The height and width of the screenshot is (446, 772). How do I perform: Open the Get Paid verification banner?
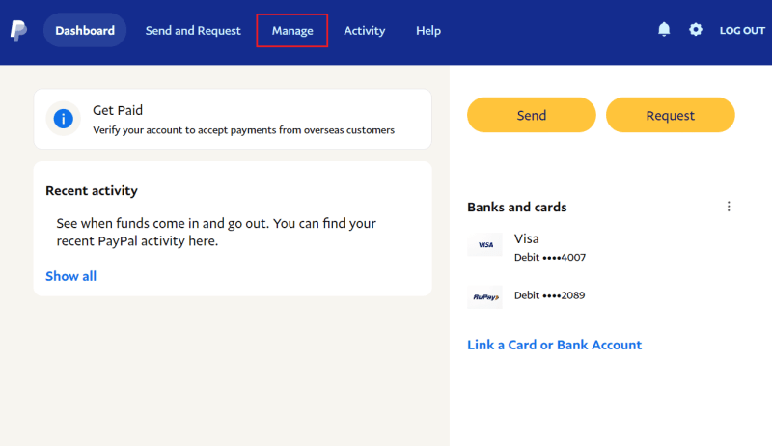tap(233, 119)
